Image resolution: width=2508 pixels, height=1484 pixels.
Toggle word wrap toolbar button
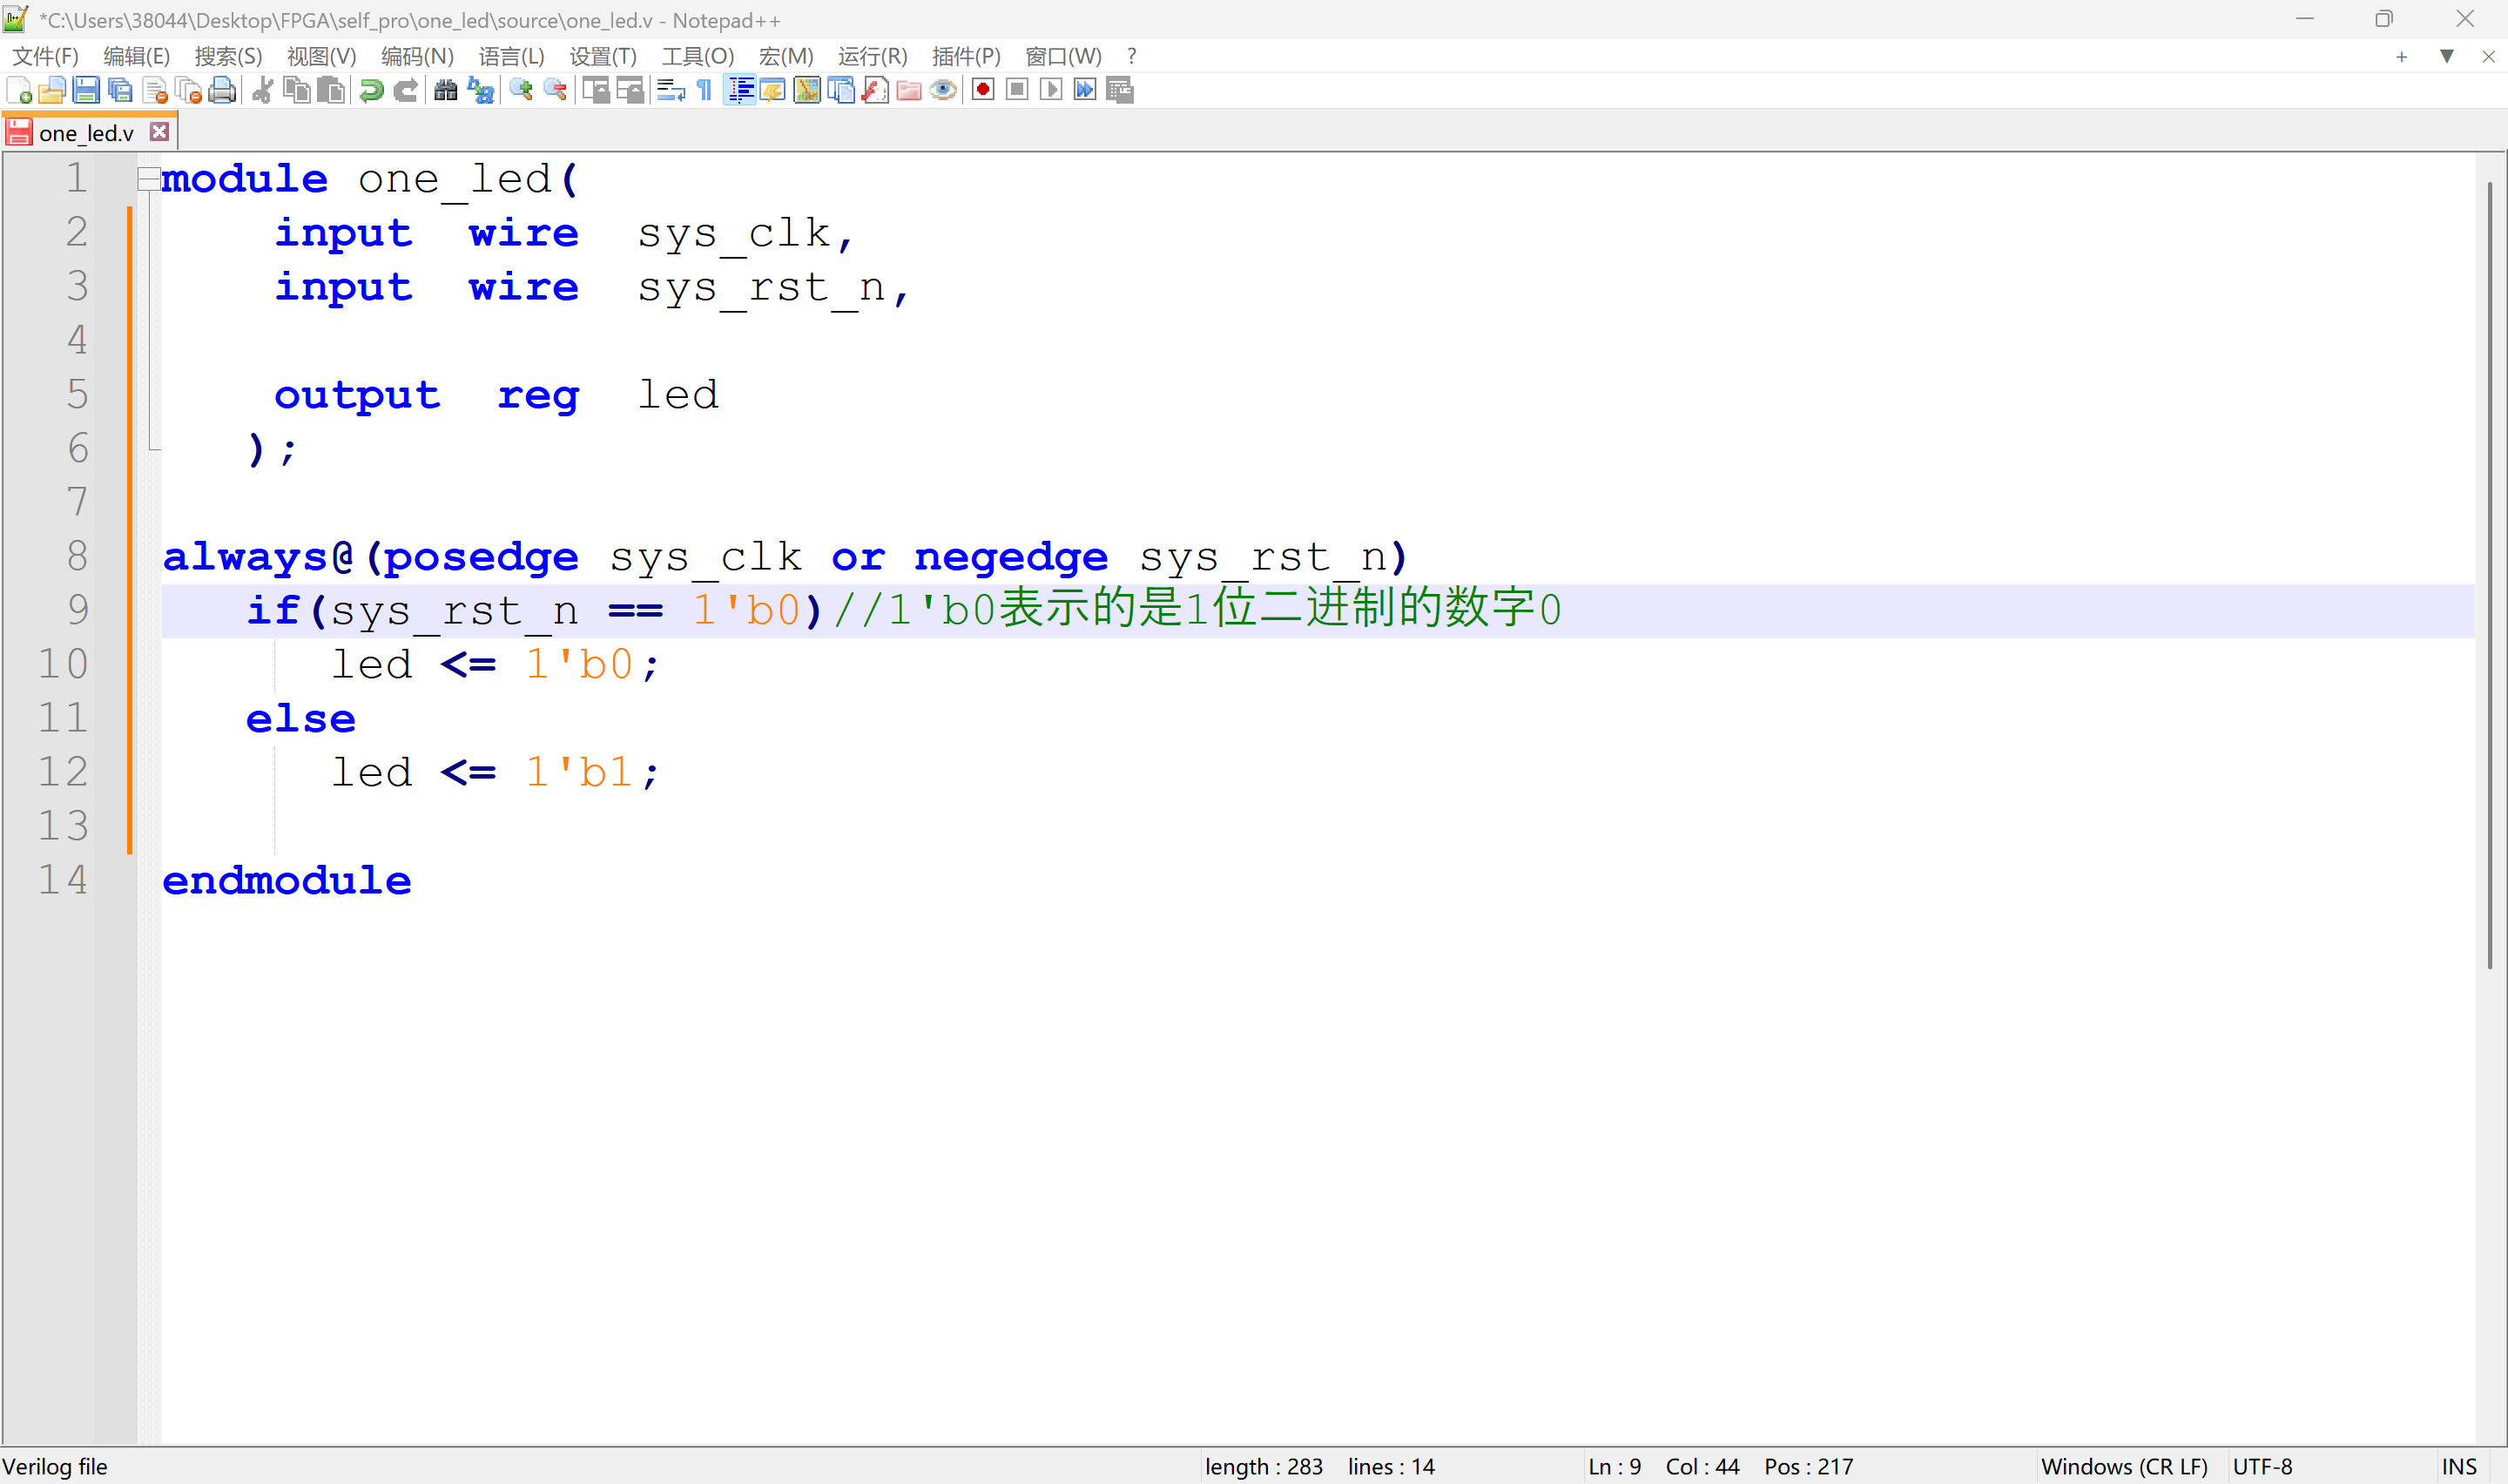671,91
